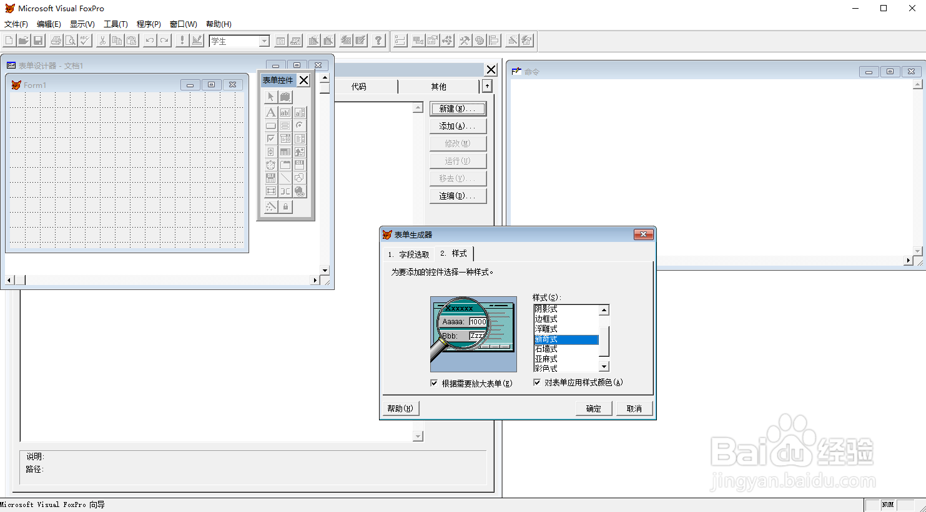Select the Command Button control tool
Screen dimensions: 926x512
pos(270,125)
